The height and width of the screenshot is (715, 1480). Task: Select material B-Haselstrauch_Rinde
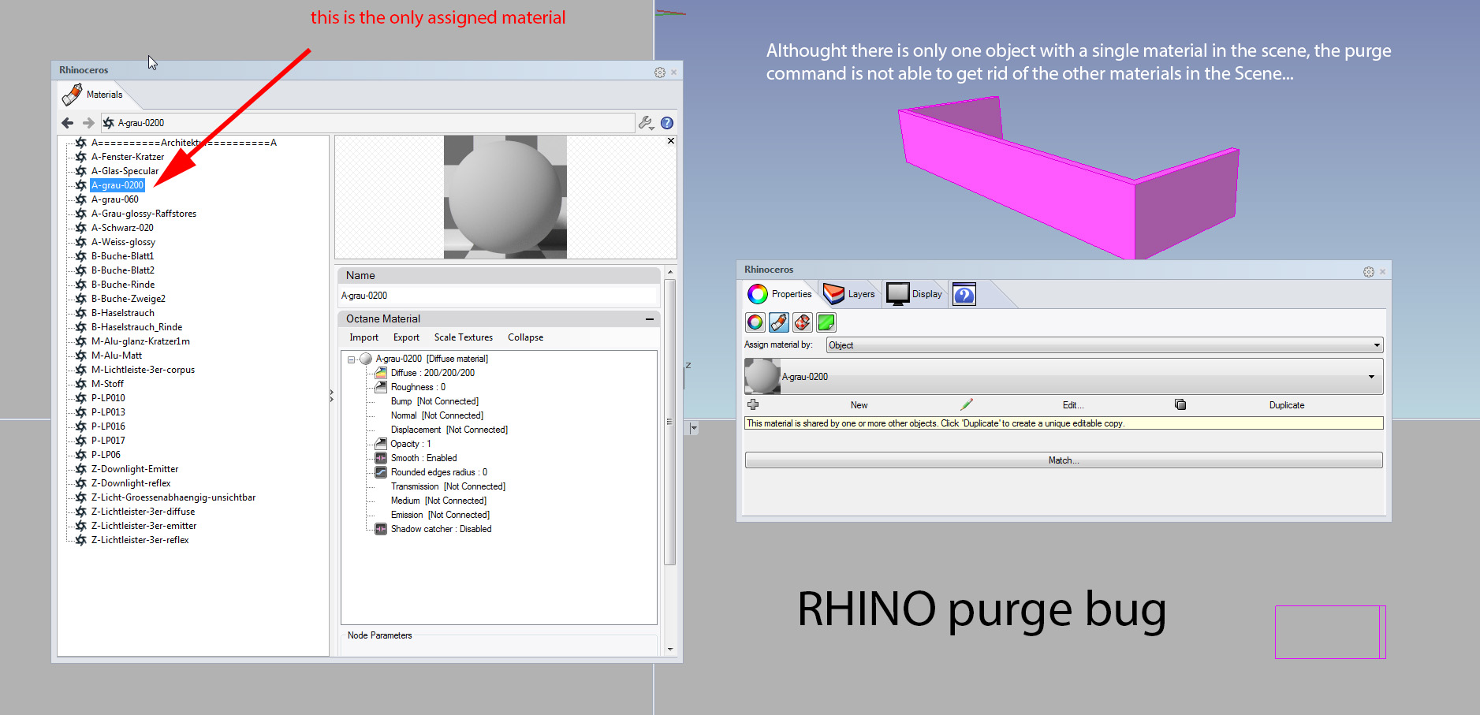tap(136, 327)
